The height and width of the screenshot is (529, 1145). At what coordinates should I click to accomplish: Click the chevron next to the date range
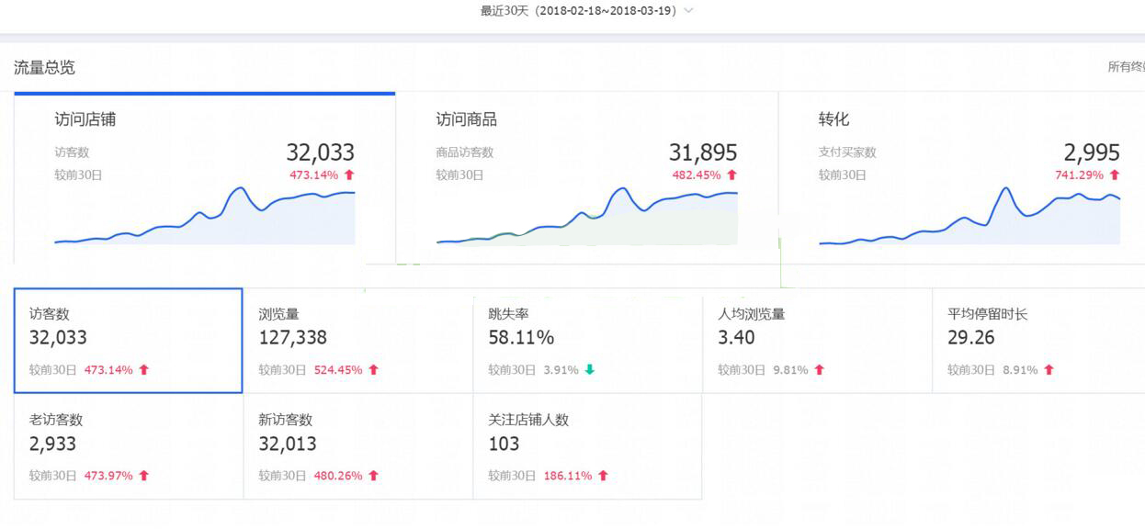689,11
